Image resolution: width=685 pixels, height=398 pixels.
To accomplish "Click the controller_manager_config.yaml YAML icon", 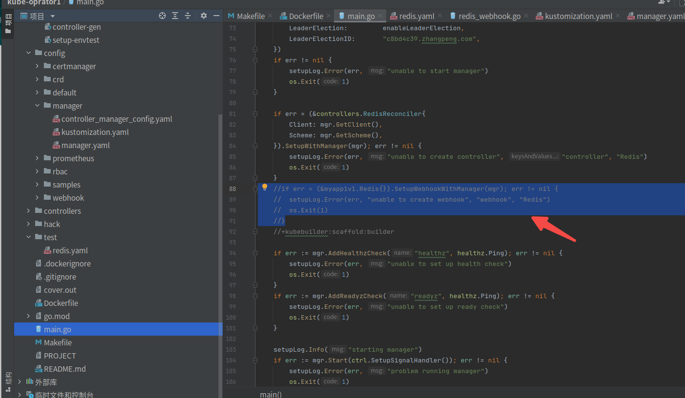I will [56, 119].
